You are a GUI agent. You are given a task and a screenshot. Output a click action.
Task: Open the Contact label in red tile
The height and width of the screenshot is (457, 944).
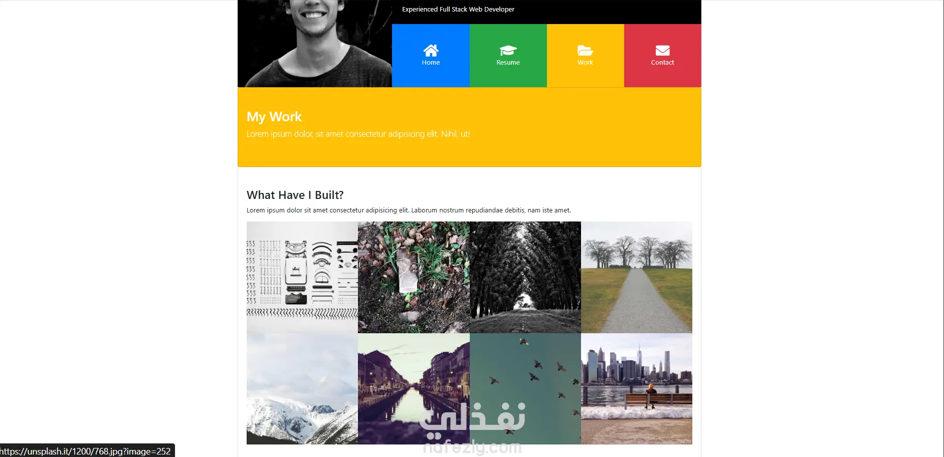tap(662, 63)
